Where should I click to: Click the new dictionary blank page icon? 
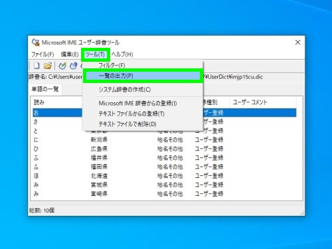[37, 66]
